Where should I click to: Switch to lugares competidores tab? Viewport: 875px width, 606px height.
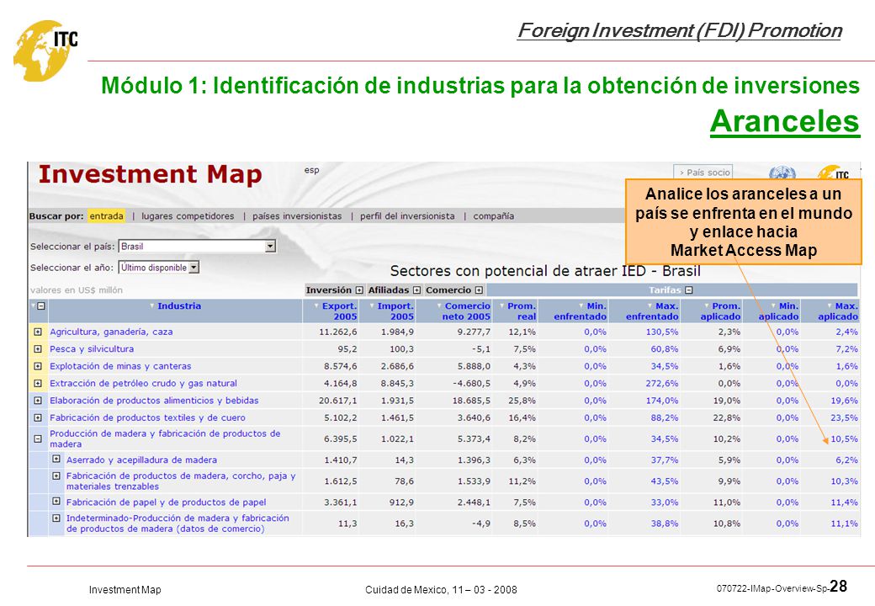point(188,216)
